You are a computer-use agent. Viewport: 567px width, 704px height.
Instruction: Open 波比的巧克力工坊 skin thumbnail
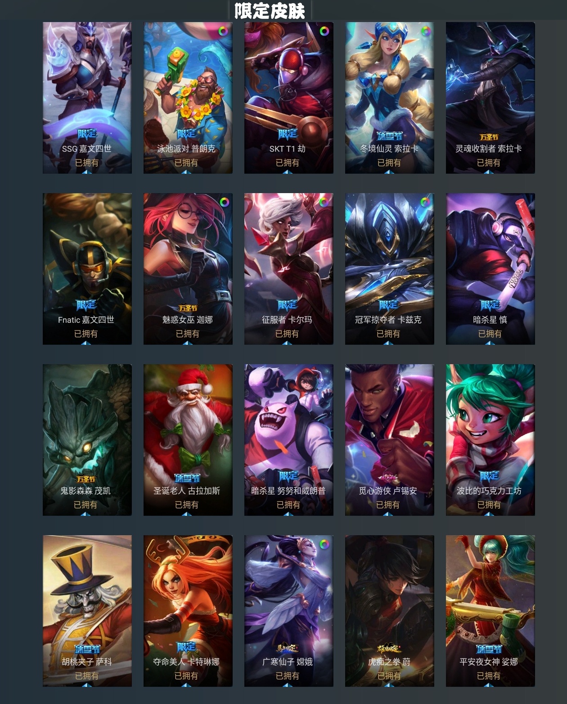tap(490, 440)
